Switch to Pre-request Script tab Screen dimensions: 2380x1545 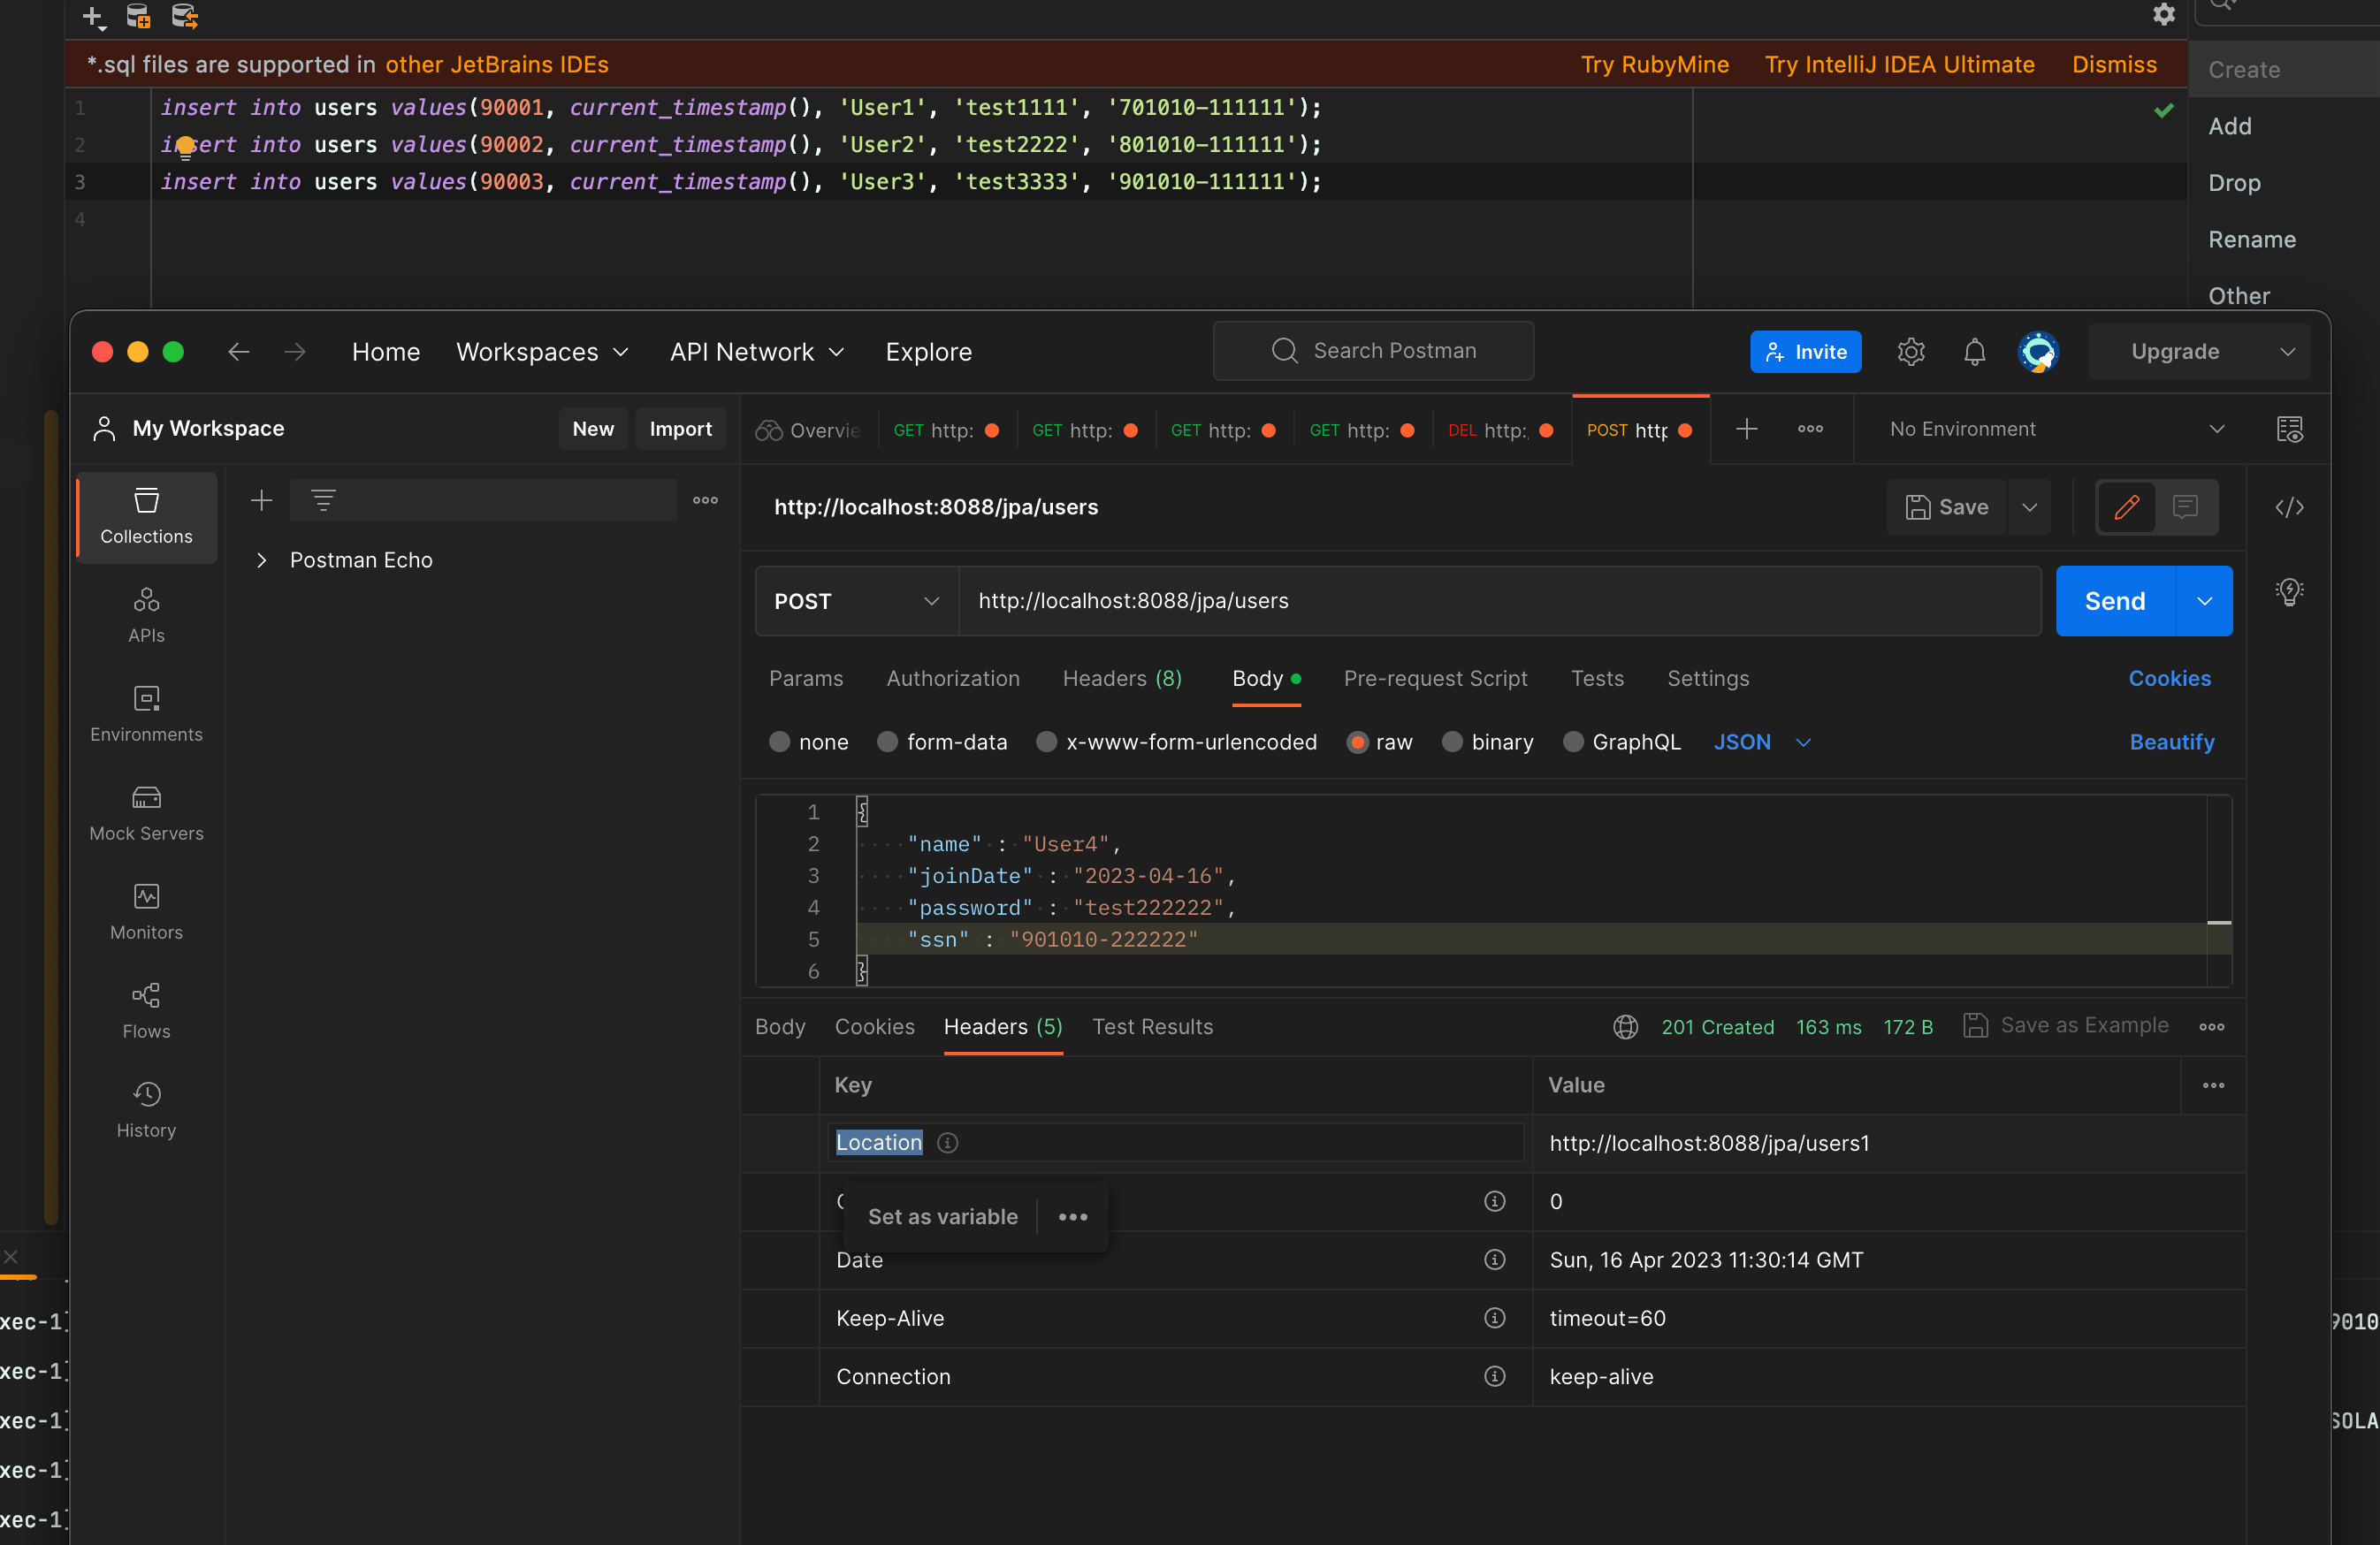(x=1435, y=678)
